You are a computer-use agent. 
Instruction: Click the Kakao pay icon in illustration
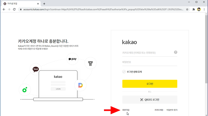(x=73, y=59)
